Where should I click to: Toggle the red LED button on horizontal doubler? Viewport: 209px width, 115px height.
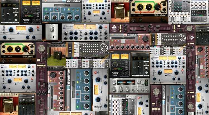click(x=58, y=9)
